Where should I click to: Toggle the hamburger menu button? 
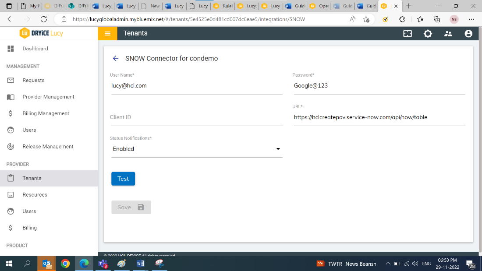(x=107, y=33)
